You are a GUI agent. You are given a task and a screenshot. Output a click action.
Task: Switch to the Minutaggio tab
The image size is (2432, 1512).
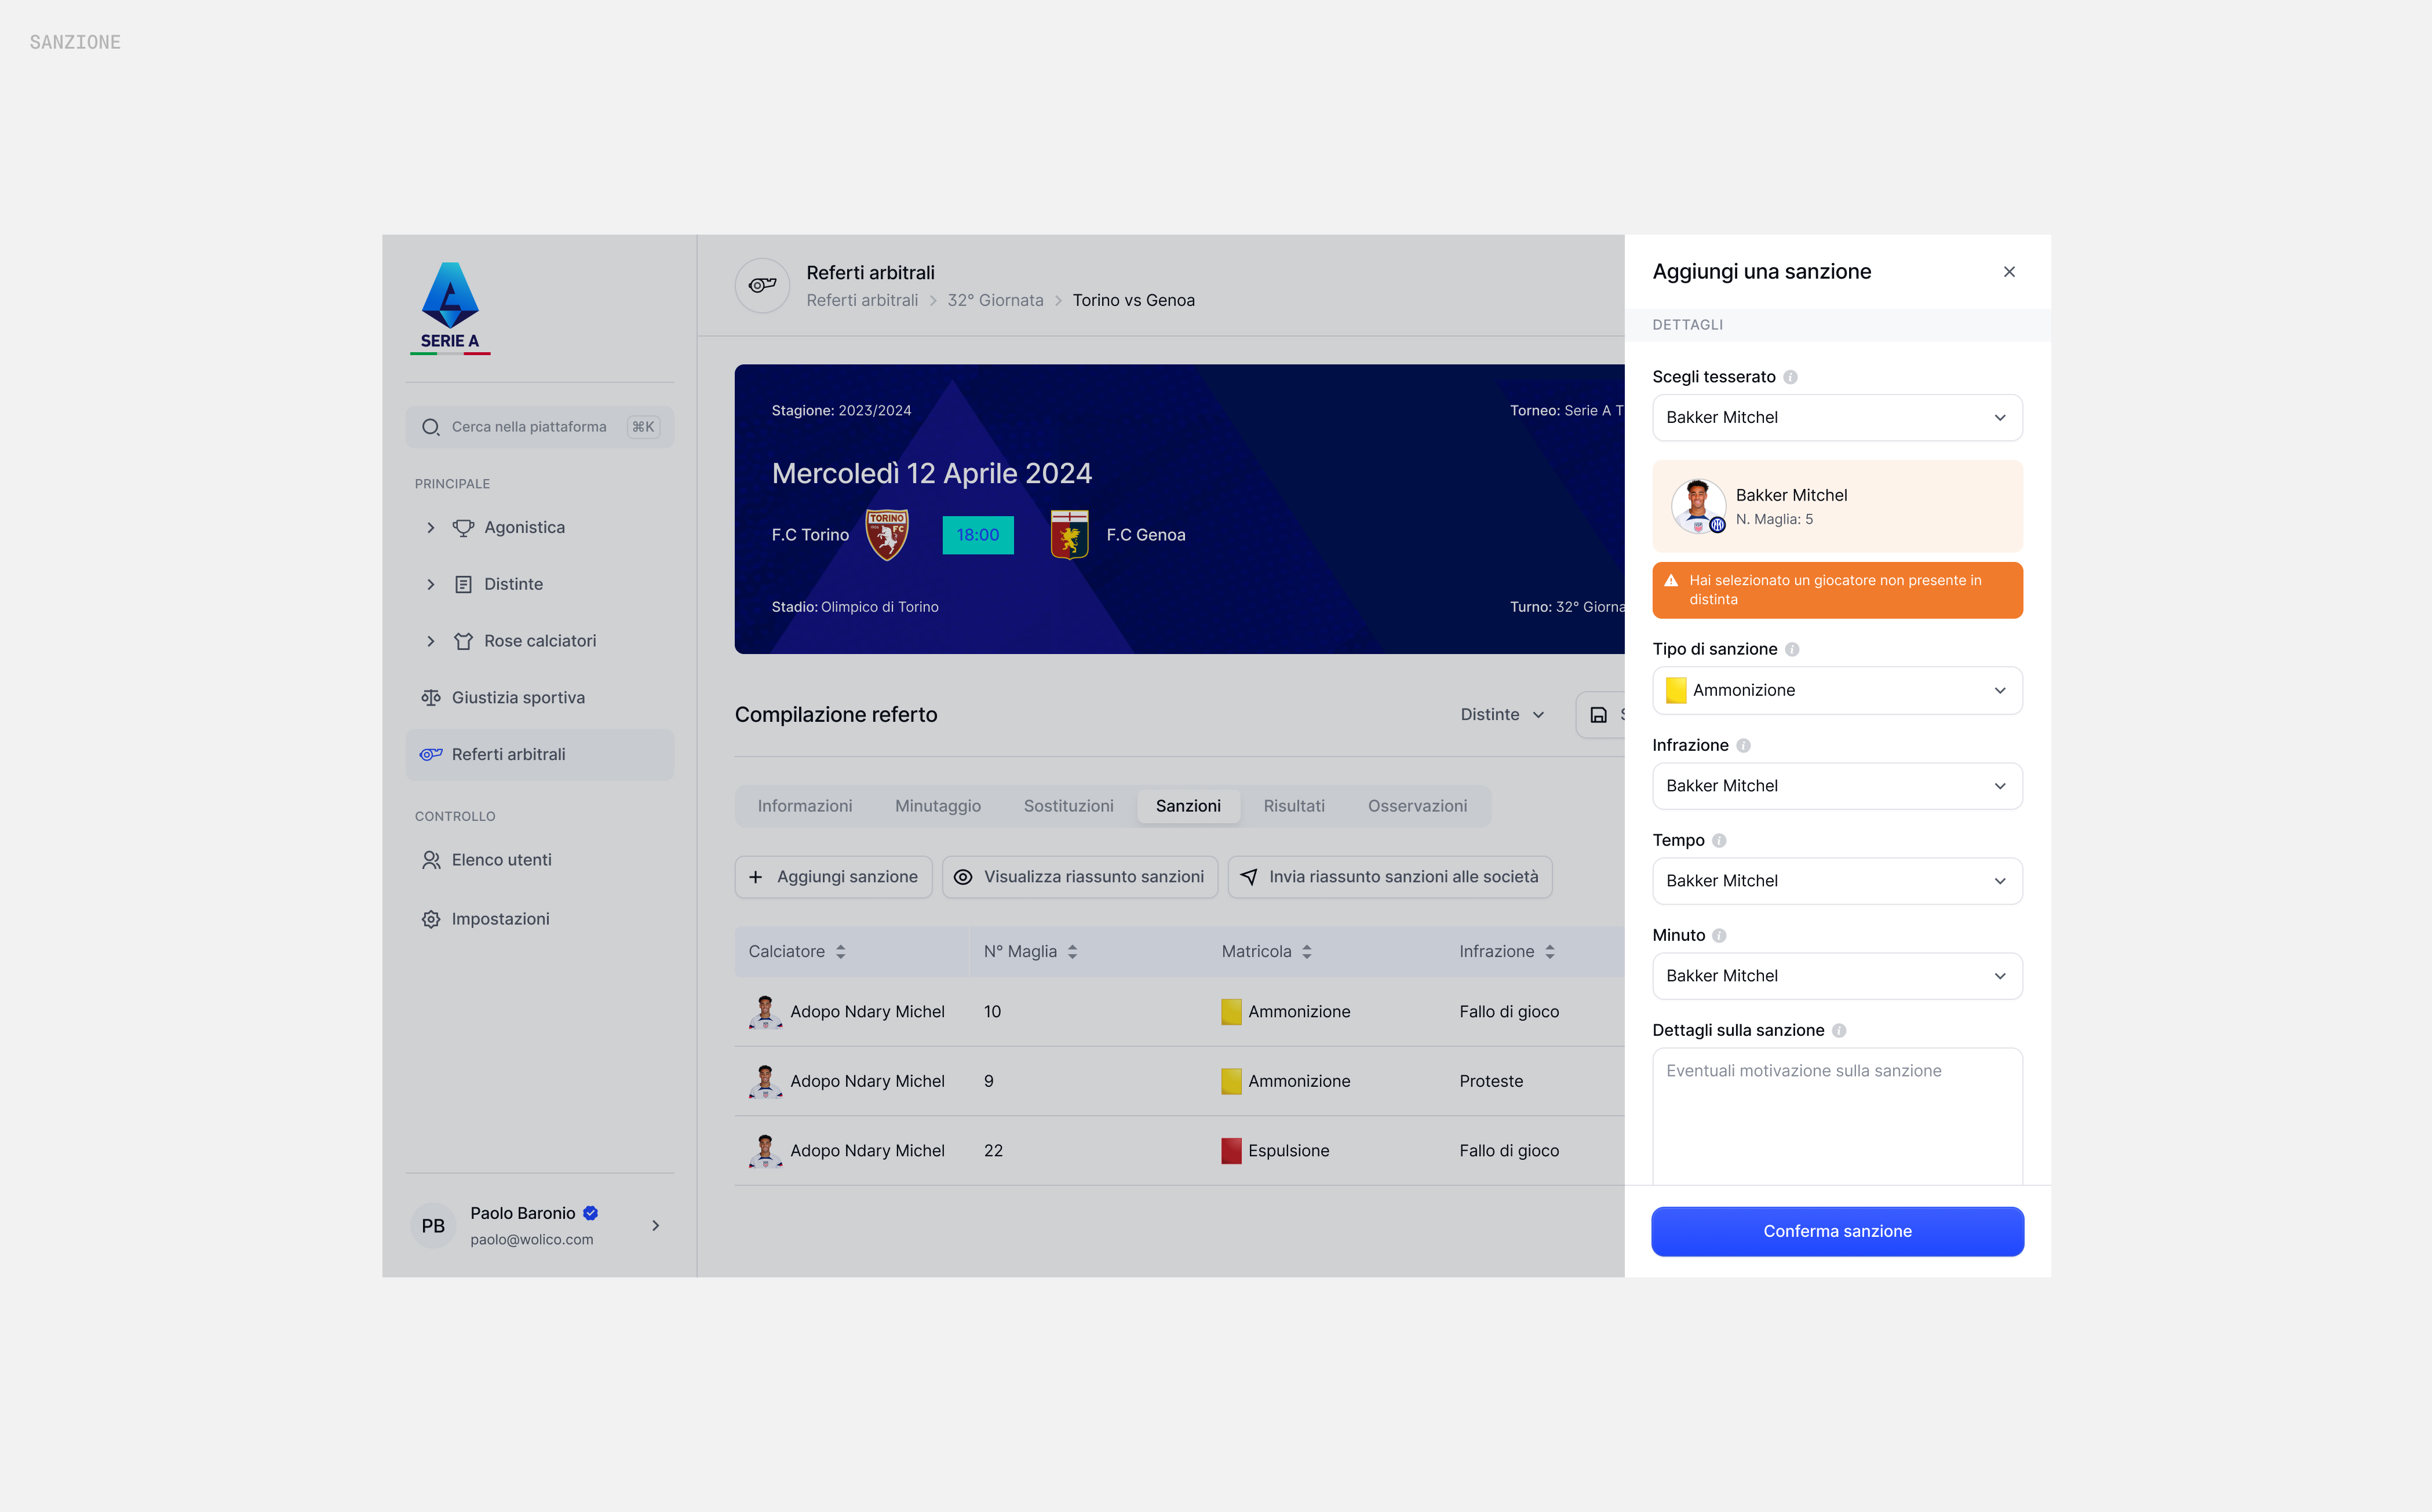(938, 806)
